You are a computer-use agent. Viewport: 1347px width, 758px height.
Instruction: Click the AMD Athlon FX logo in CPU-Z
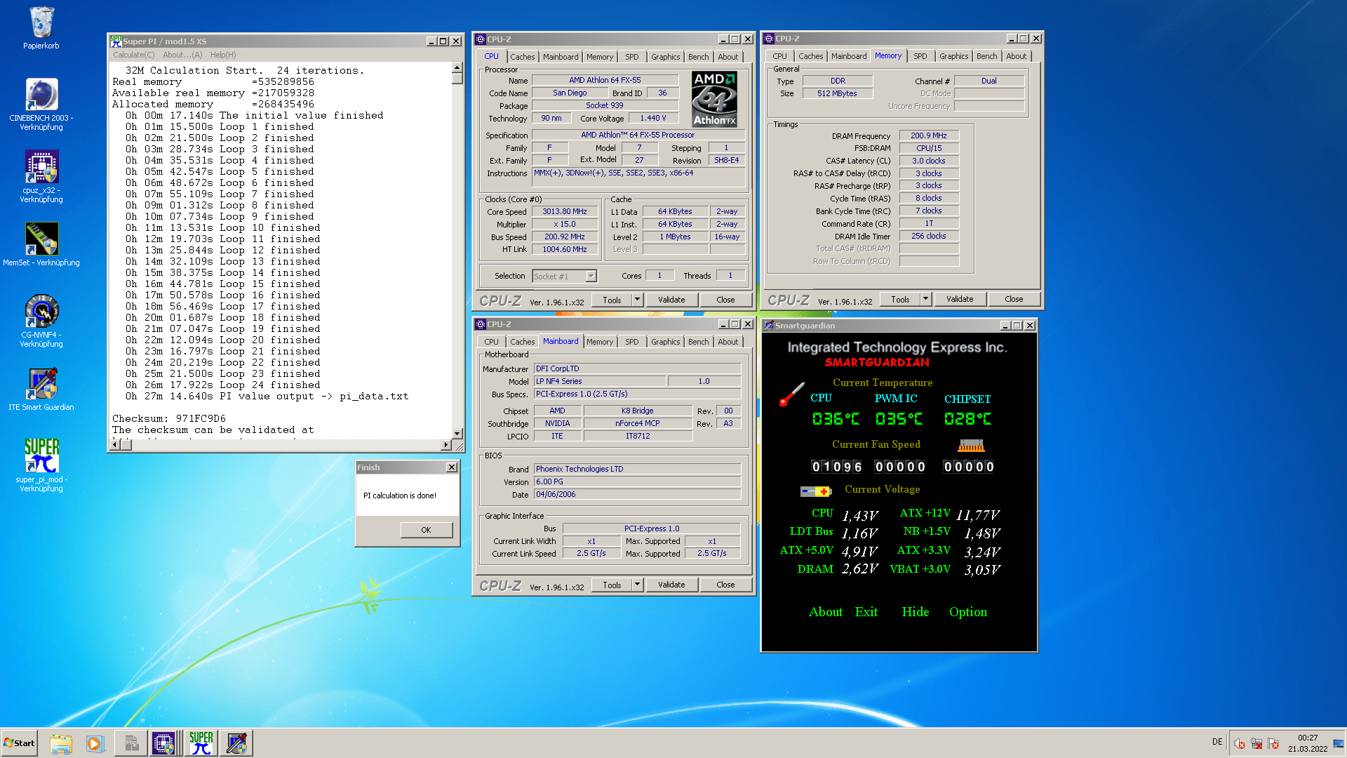(x=714, y=99)
